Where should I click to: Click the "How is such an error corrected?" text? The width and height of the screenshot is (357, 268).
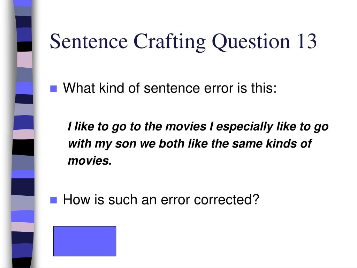(161, 200)
